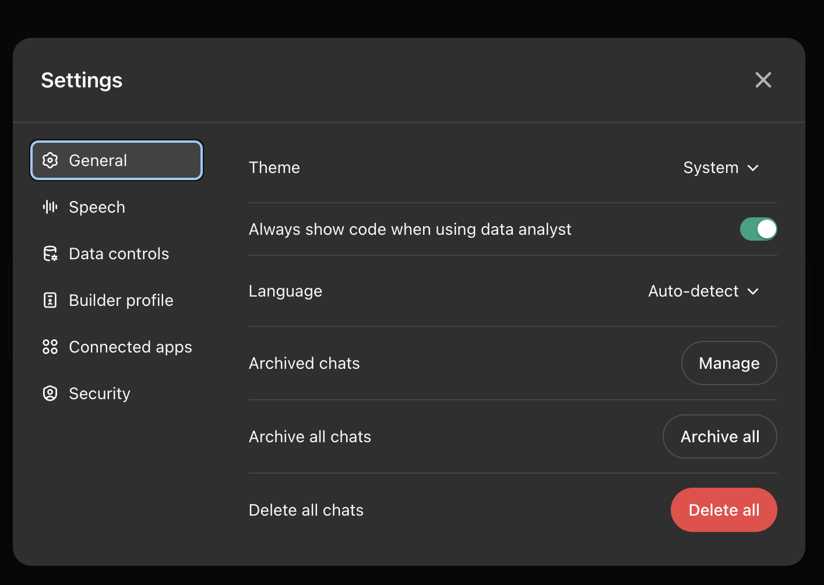The image size is (824, 585).
Task: Click the Connected apps grid icon
Action: pos(50,347)
